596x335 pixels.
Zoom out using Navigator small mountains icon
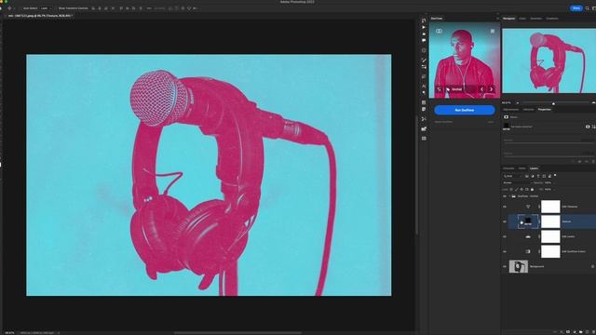point(518,103)
